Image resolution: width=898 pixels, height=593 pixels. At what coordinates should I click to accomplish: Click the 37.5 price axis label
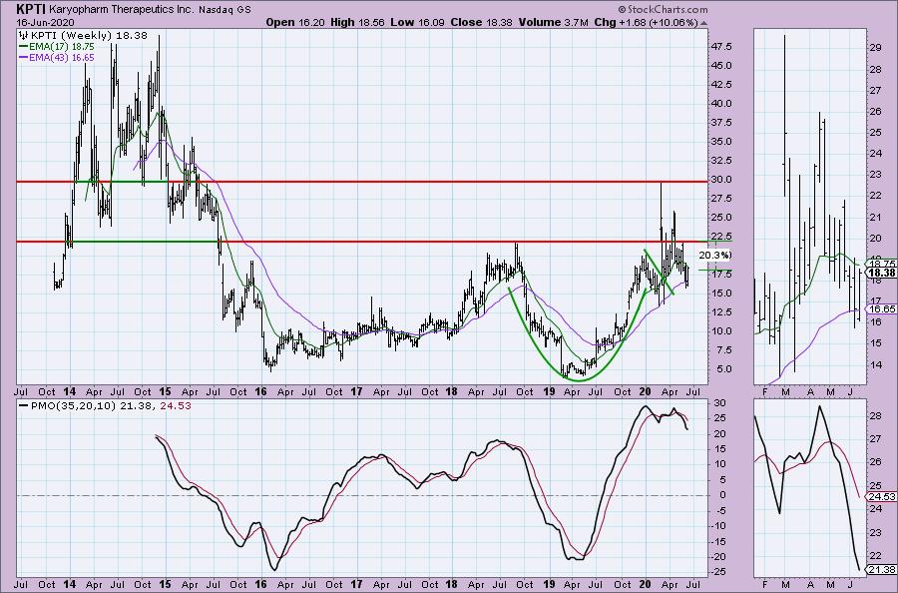click(721, 123)
